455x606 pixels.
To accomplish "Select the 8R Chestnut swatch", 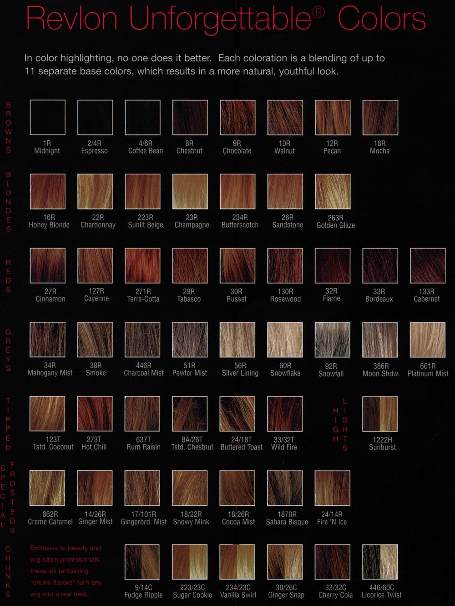I will [x=190, y=117].
